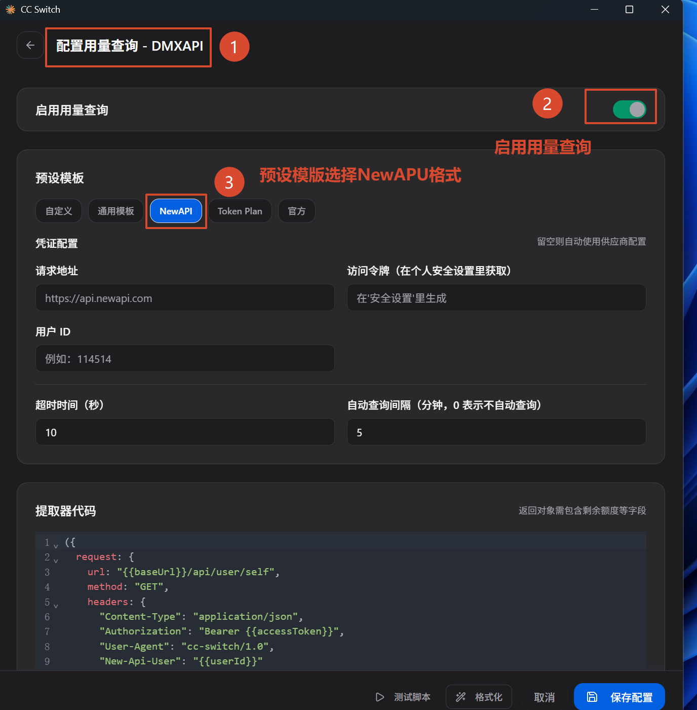Screen dimensions: 697x710
Task: Click the 取消 button
Action: tap(545, 697)
